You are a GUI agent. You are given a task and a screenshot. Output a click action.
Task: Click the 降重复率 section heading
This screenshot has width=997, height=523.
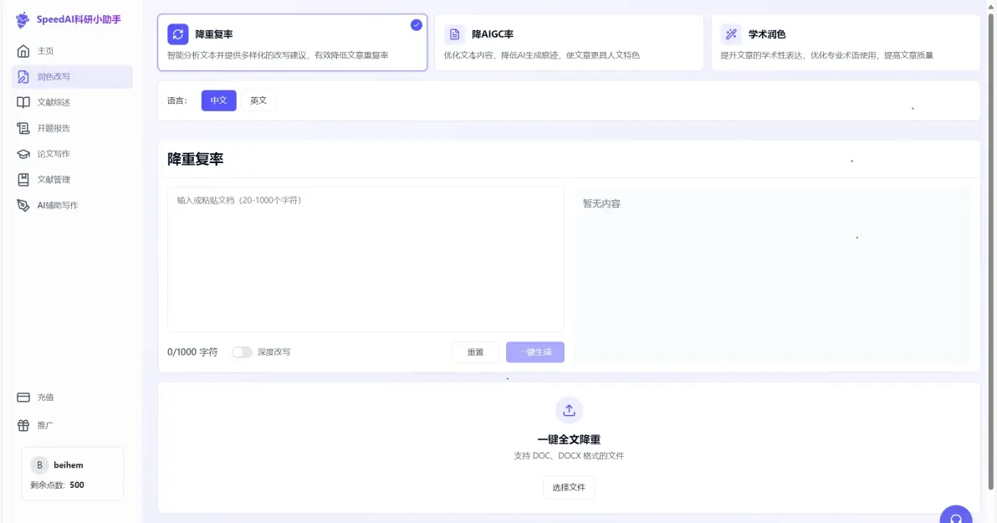pyautogui.click(x=195, y=159)
